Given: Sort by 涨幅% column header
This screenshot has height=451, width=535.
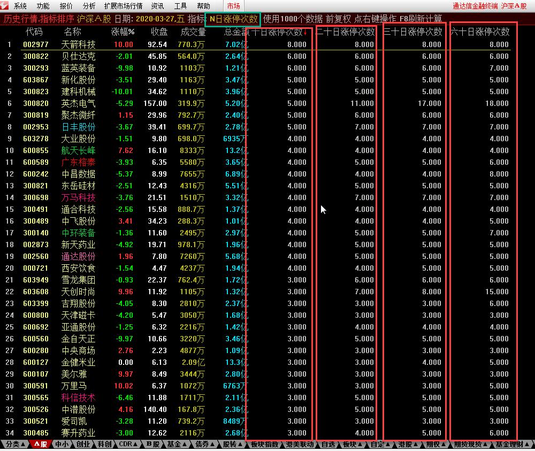Looking at the screenshot, I should point(123,32).
